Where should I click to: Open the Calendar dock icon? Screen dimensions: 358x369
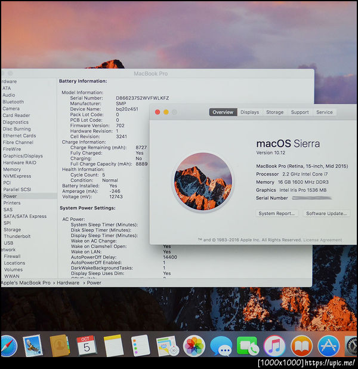tap(87, 346)
